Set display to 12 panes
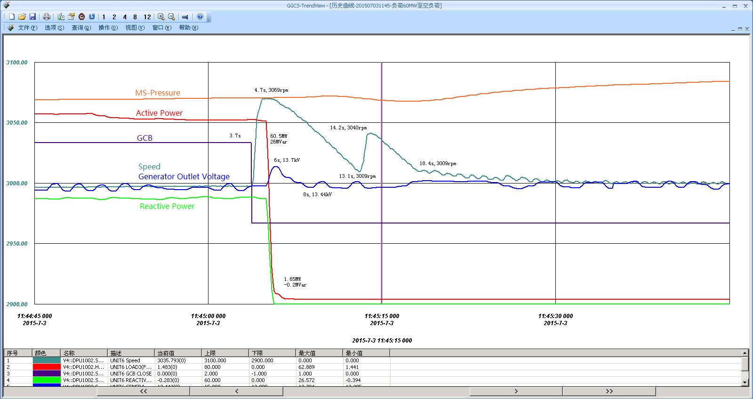Screen dimensions: 753x399 (x=147, y=17)
